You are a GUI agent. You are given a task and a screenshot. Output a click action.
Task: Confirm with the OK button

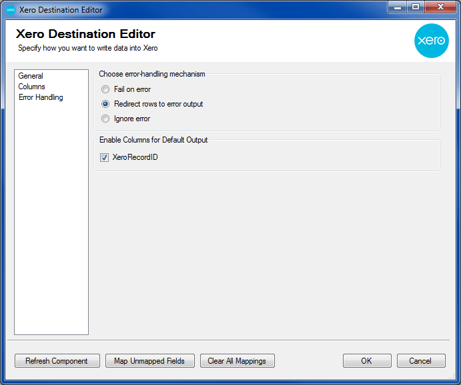[x=367, y=360]
